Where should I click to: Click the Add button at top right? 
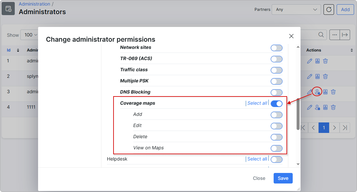345,10
